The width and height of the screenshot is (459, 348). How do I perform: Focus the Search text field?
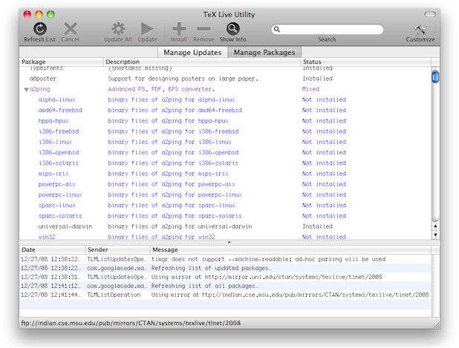click(x=328, y=29)
